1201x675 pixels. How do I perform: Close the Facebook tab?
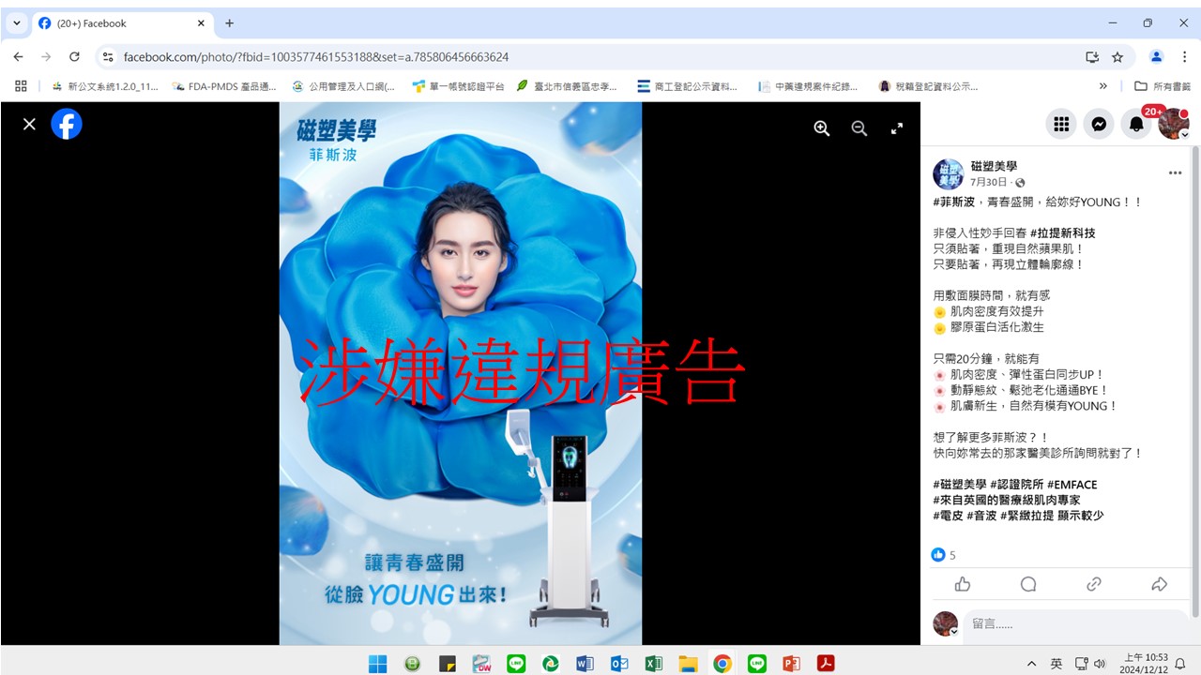pos(201,23)
